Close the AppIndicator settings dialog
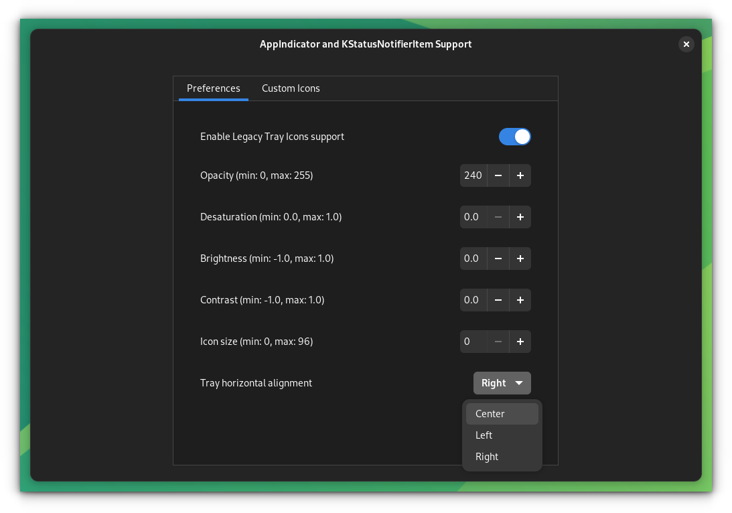The width and height of the screenshot is (732, 513). (686, 44)
